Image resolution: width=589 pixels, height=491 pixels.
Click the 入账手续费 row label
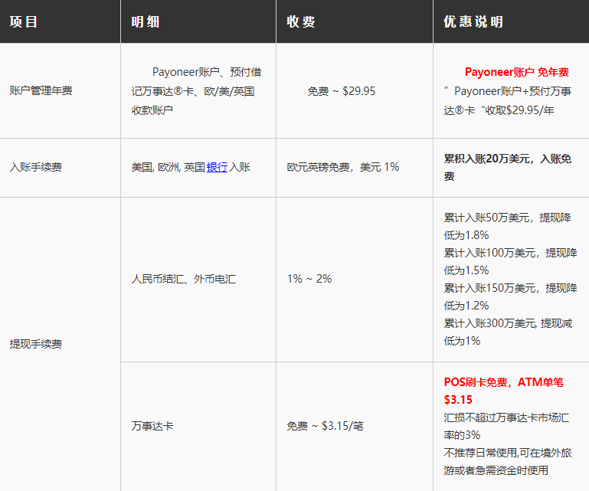[36, 167]
